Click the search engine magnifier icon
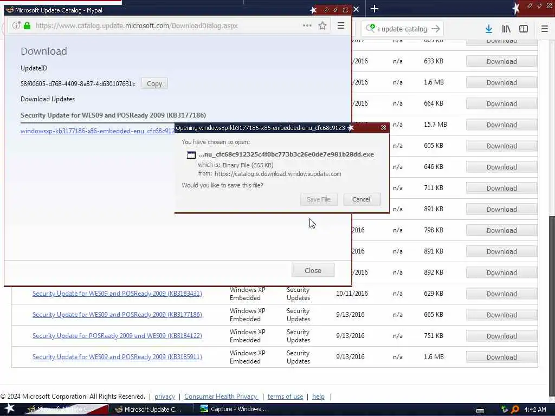This screenshot has height=416, width=555. (x=370, y=28)
